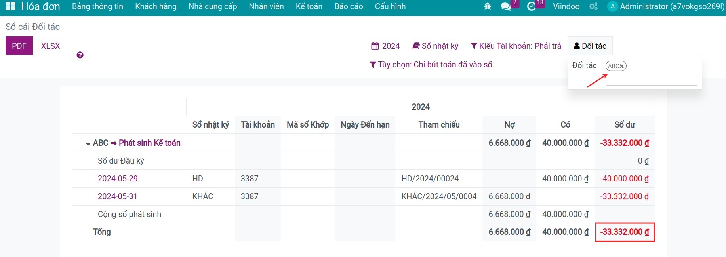Viewport: 726px width, 257px height.
Task: Open the Nhân viên menu
Action: tap(266, 6)
